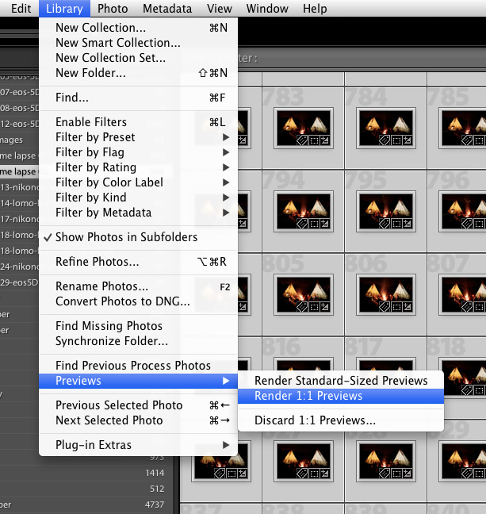Click develop adjustments badge on cell 795 thumbnail

(x=408, y=224)
